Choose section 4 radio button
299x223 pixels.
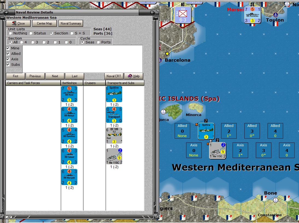(x=22, y=42)
